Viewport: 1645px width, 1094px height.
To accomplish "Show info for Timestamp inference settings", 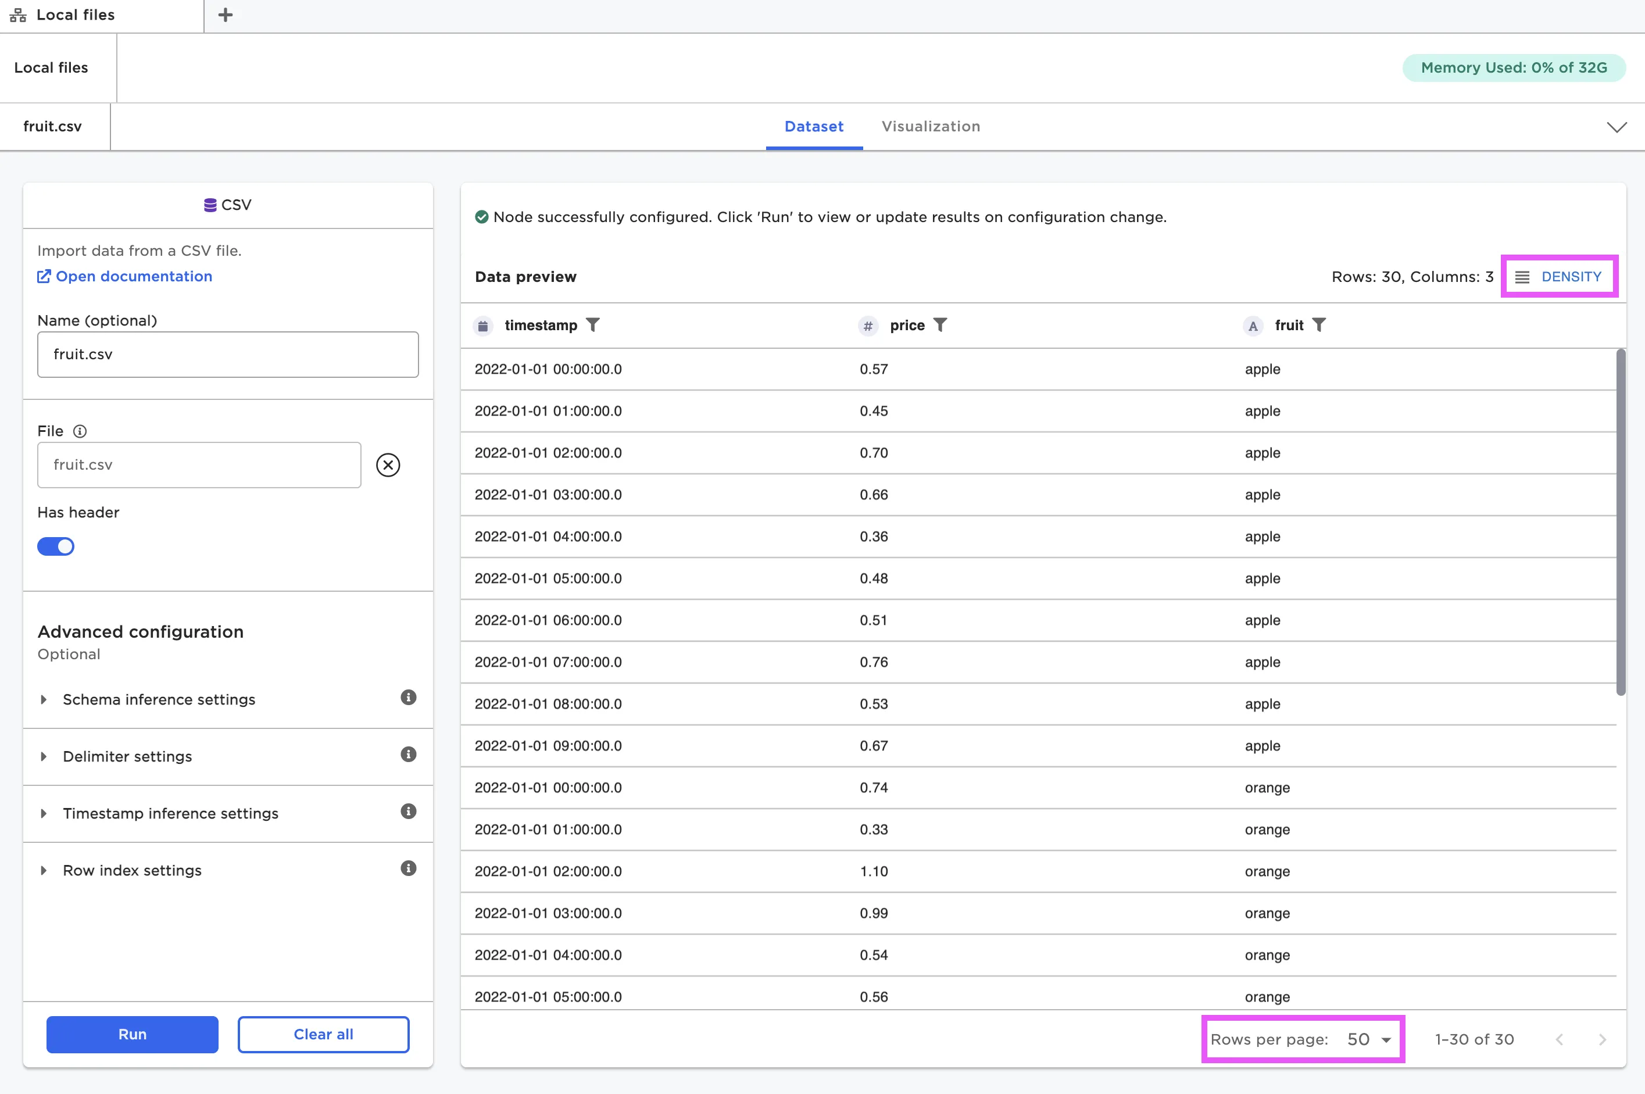I will 408,811.
